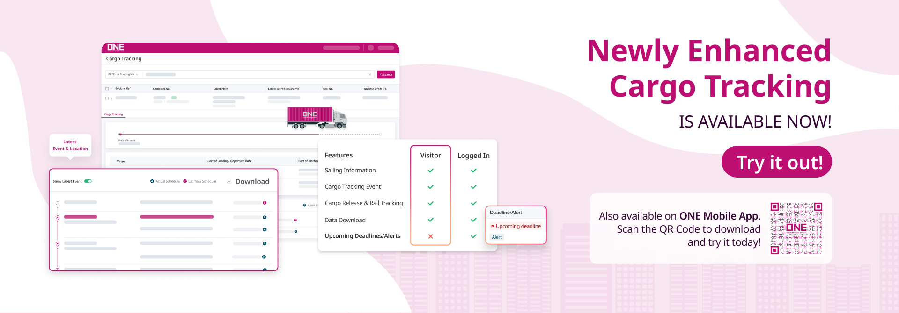Screen dimensions: 899x313
Task: Click the Data Download feature label
Action: click(345, 220)
